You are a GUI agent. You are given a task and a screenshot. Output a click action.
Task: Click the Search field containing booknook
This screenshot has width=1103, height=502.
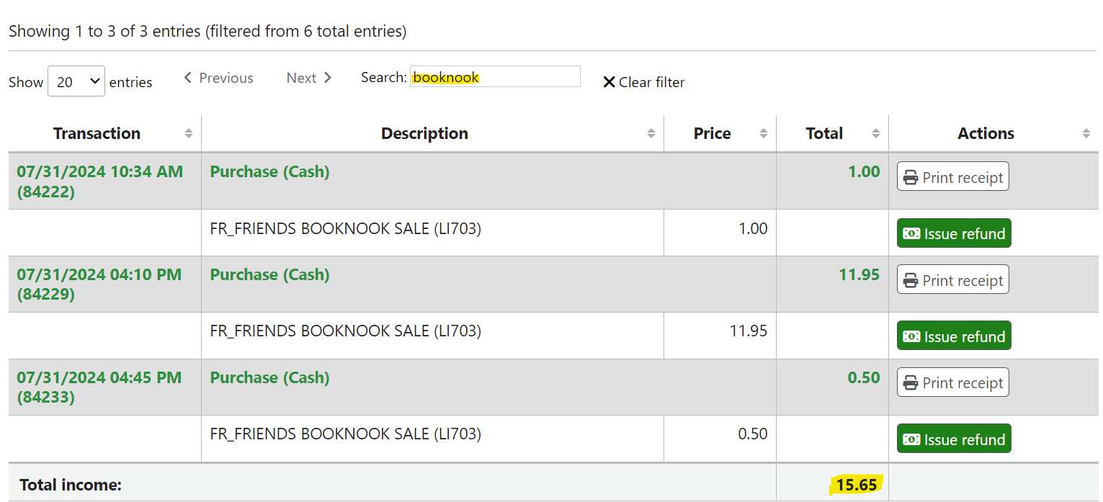pos(495,77)
